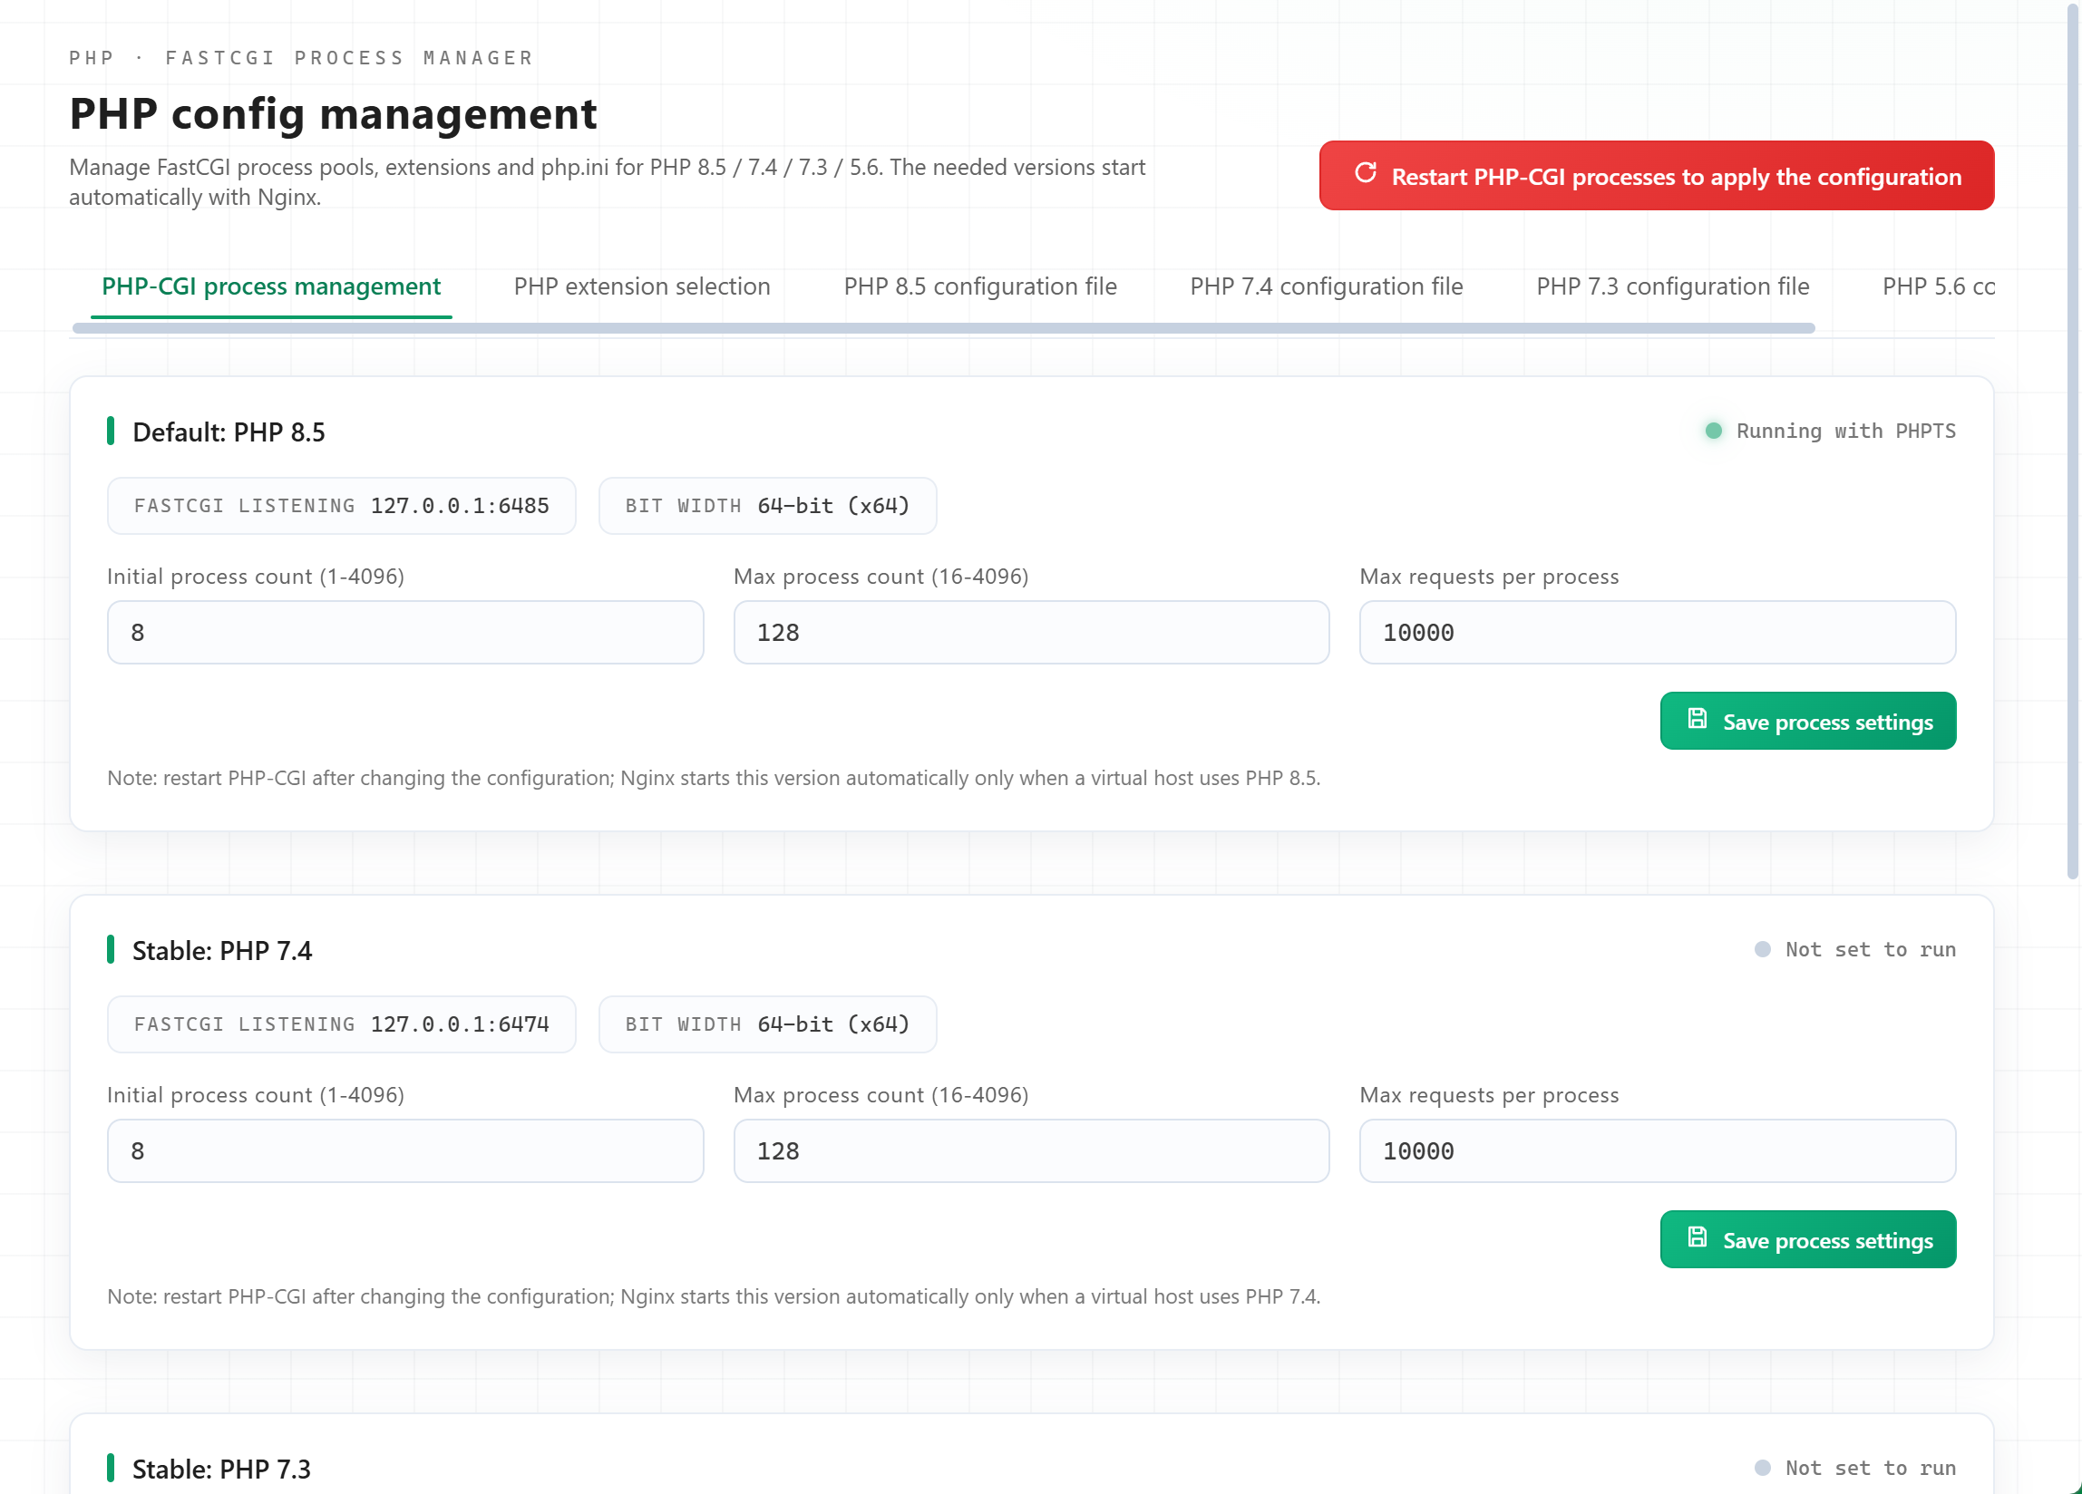Click the horizontal tab bar scrollbar
Image resolution: width=2082 pixels, height=1494 pixels.
pyautogui.click(x=943, y=328)
